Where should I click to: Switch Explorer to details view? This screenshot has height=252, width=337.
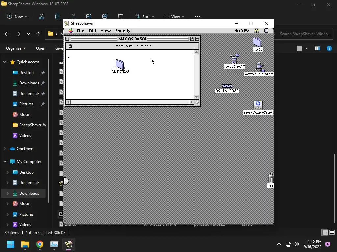325,232
